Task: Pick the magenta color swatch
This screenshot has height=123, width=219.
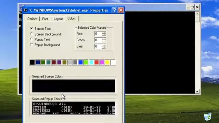Action: point(102,62)
